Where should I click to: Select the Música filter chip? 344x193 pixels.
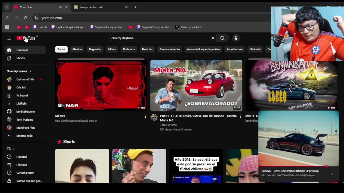point(77,49)
